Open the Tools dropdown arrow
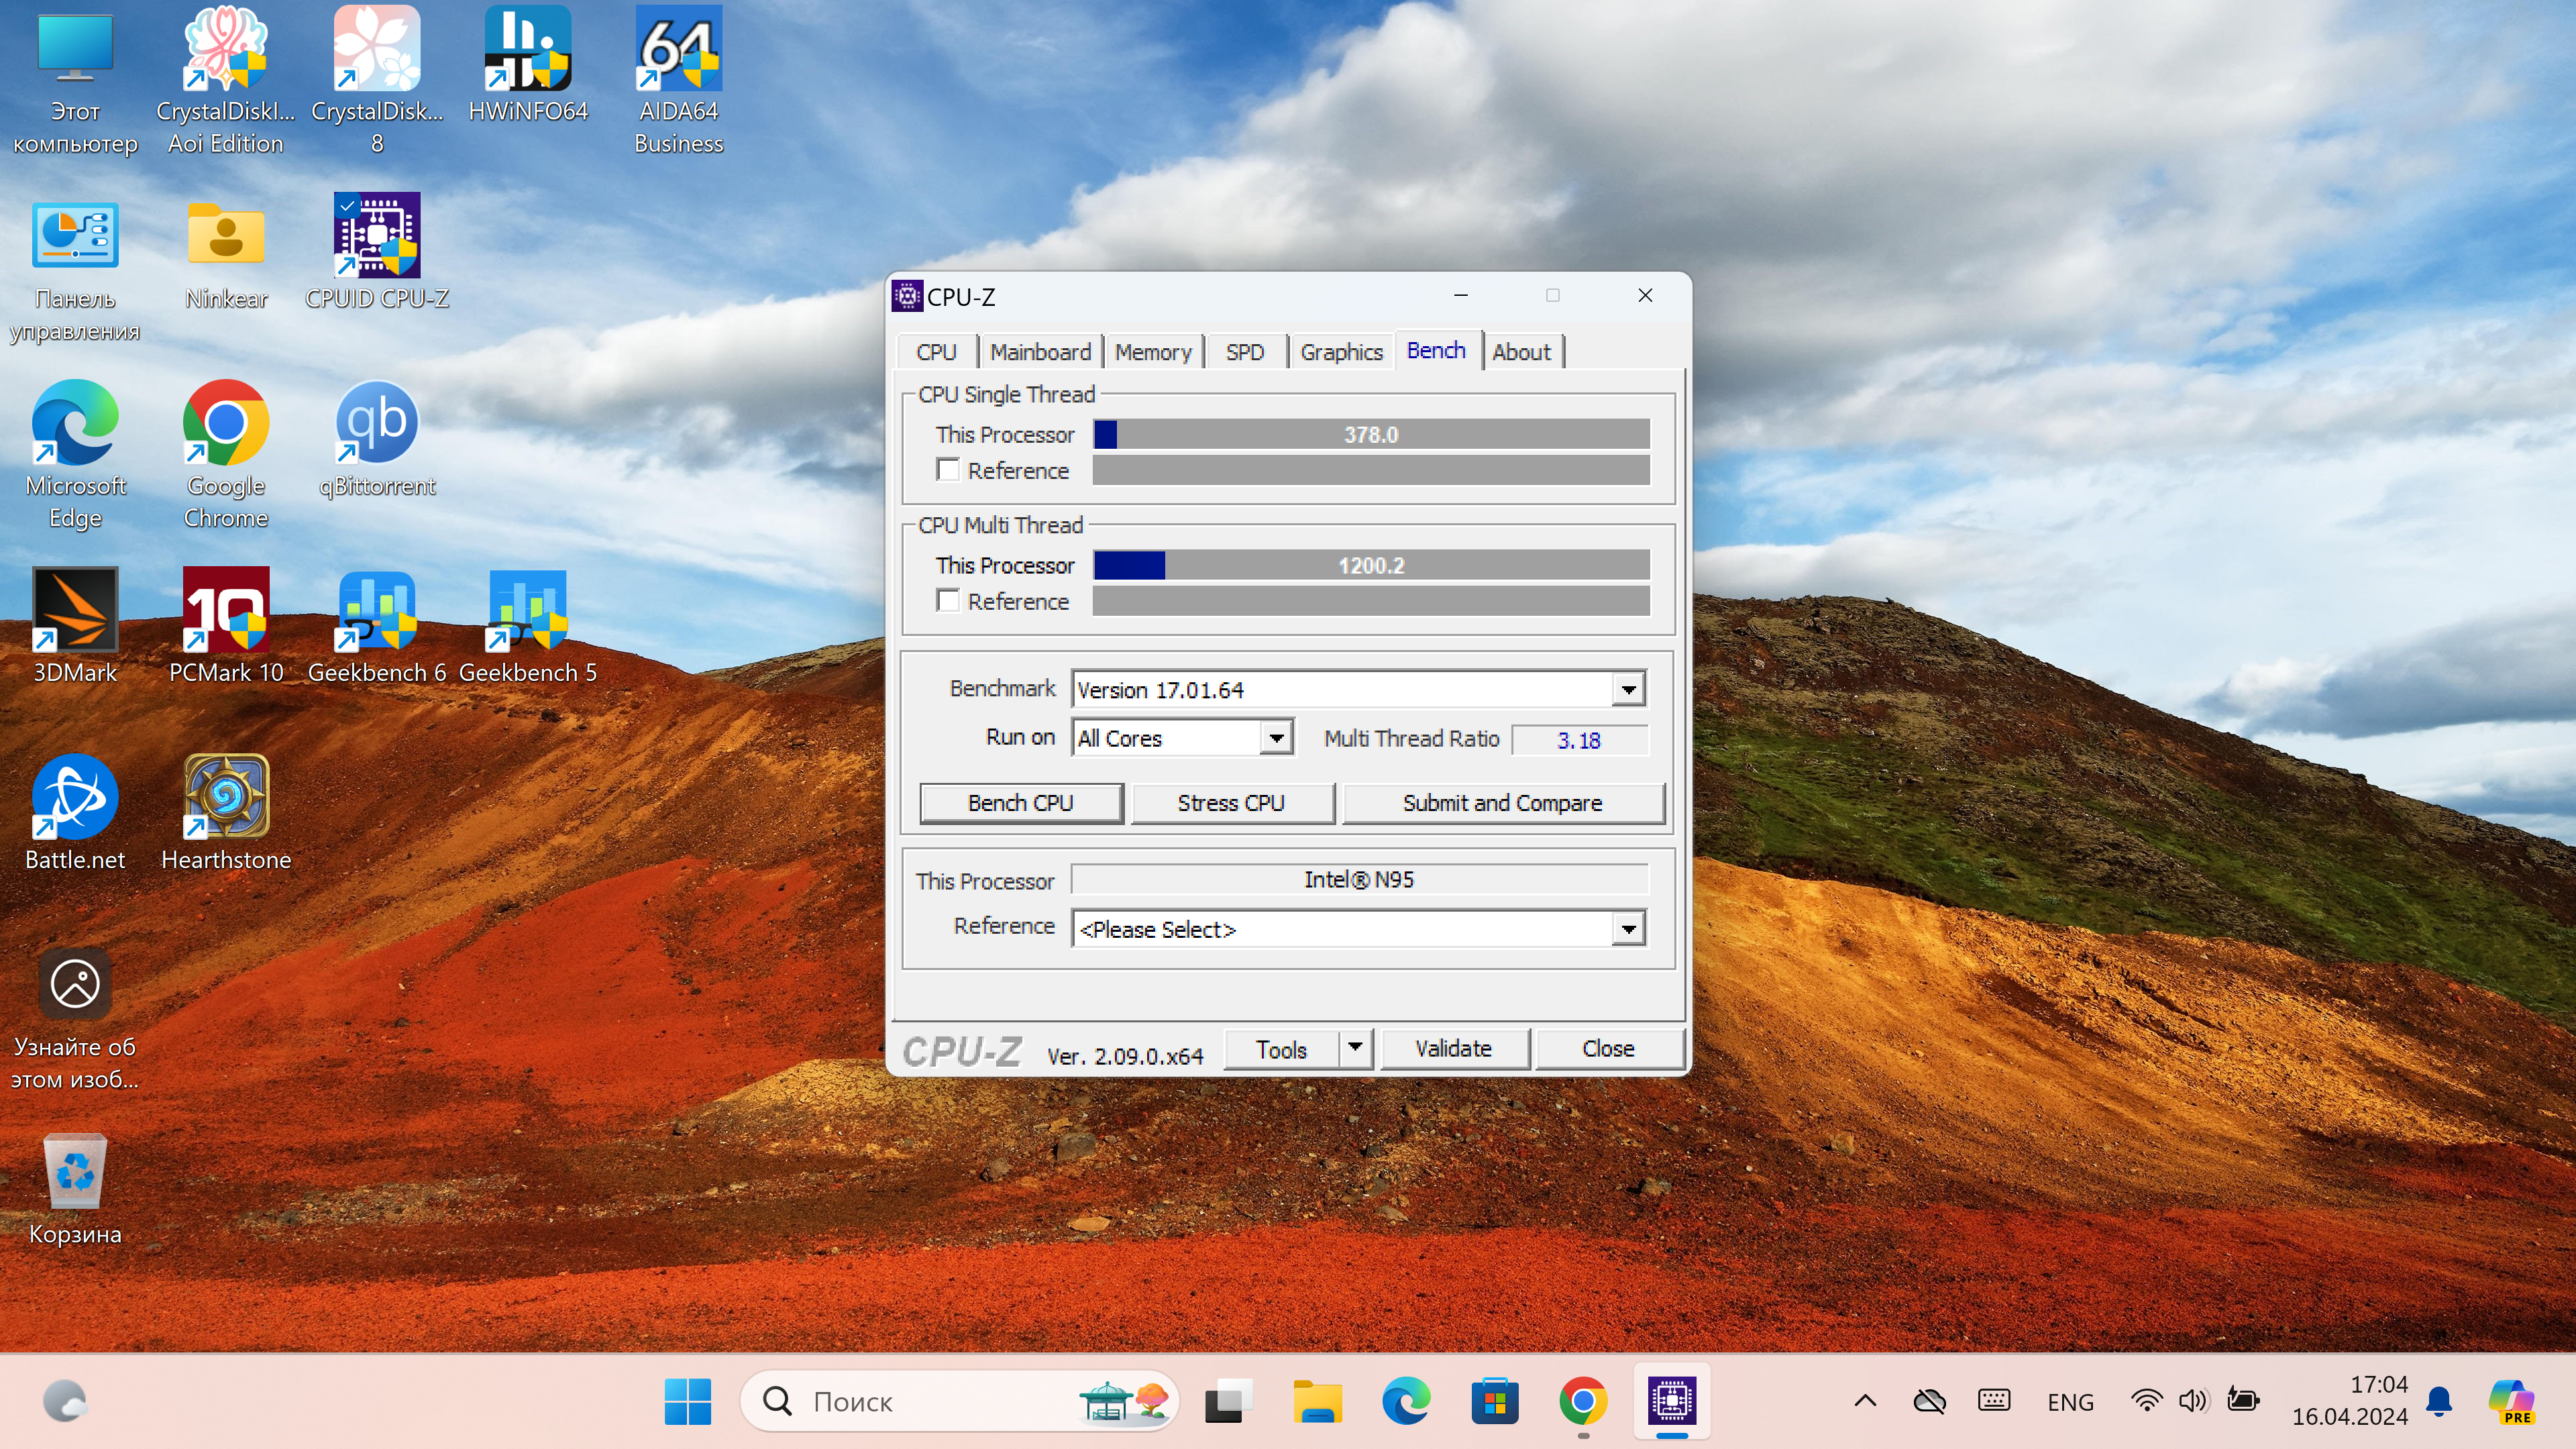The image size is (2576, 1449). coord(1355,1048)
